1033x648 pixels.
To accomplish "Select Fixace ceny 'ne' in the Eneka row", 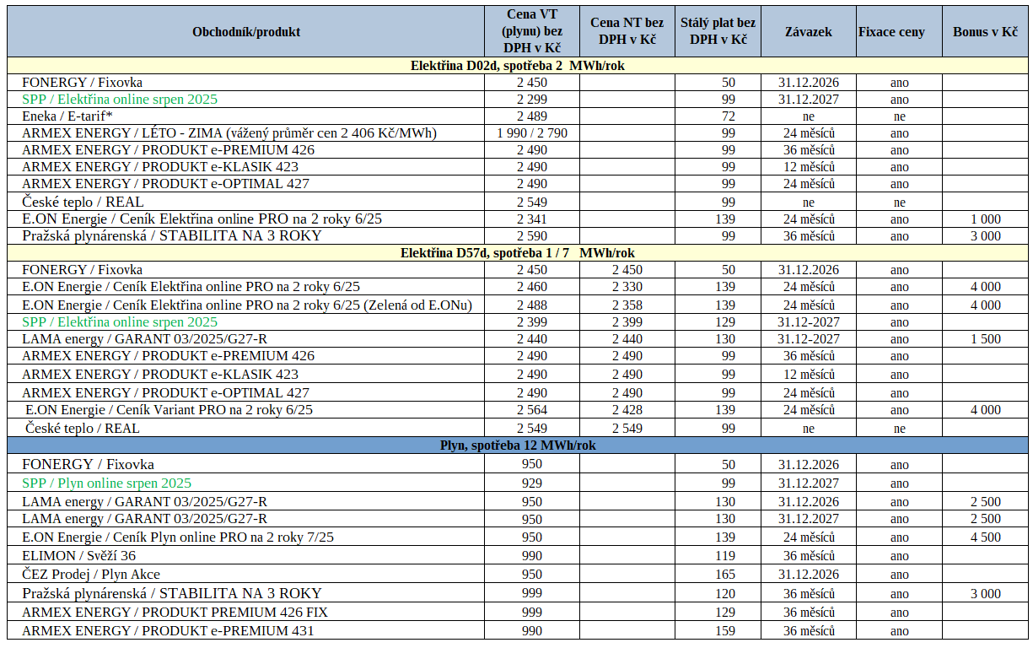I will 900,117.
